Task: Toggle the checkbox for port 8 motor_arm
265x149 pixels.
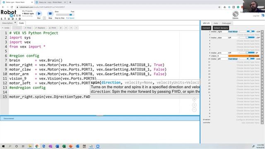Action: (x=262, y=53)
